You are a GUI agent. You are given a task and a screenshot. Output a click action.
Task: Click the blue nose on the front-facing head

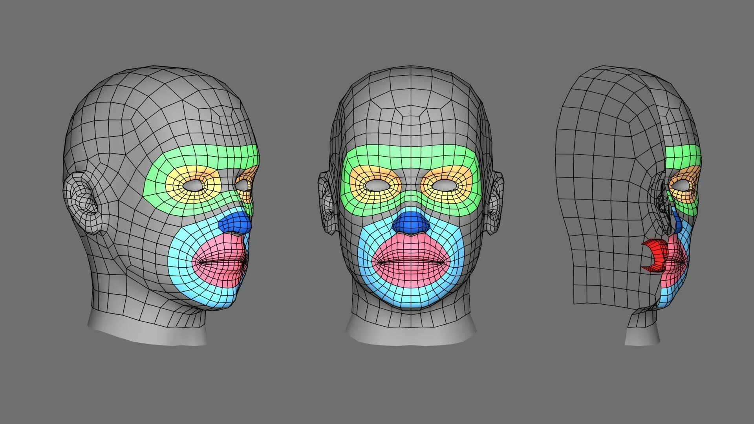tap(411, 223)
